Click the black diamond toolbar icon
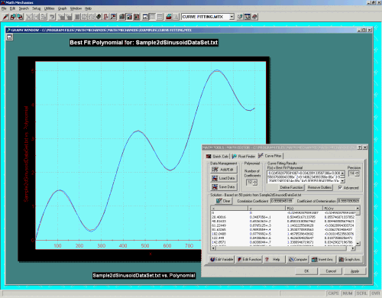Screen dimensions: 382x298 coord(99,17)
